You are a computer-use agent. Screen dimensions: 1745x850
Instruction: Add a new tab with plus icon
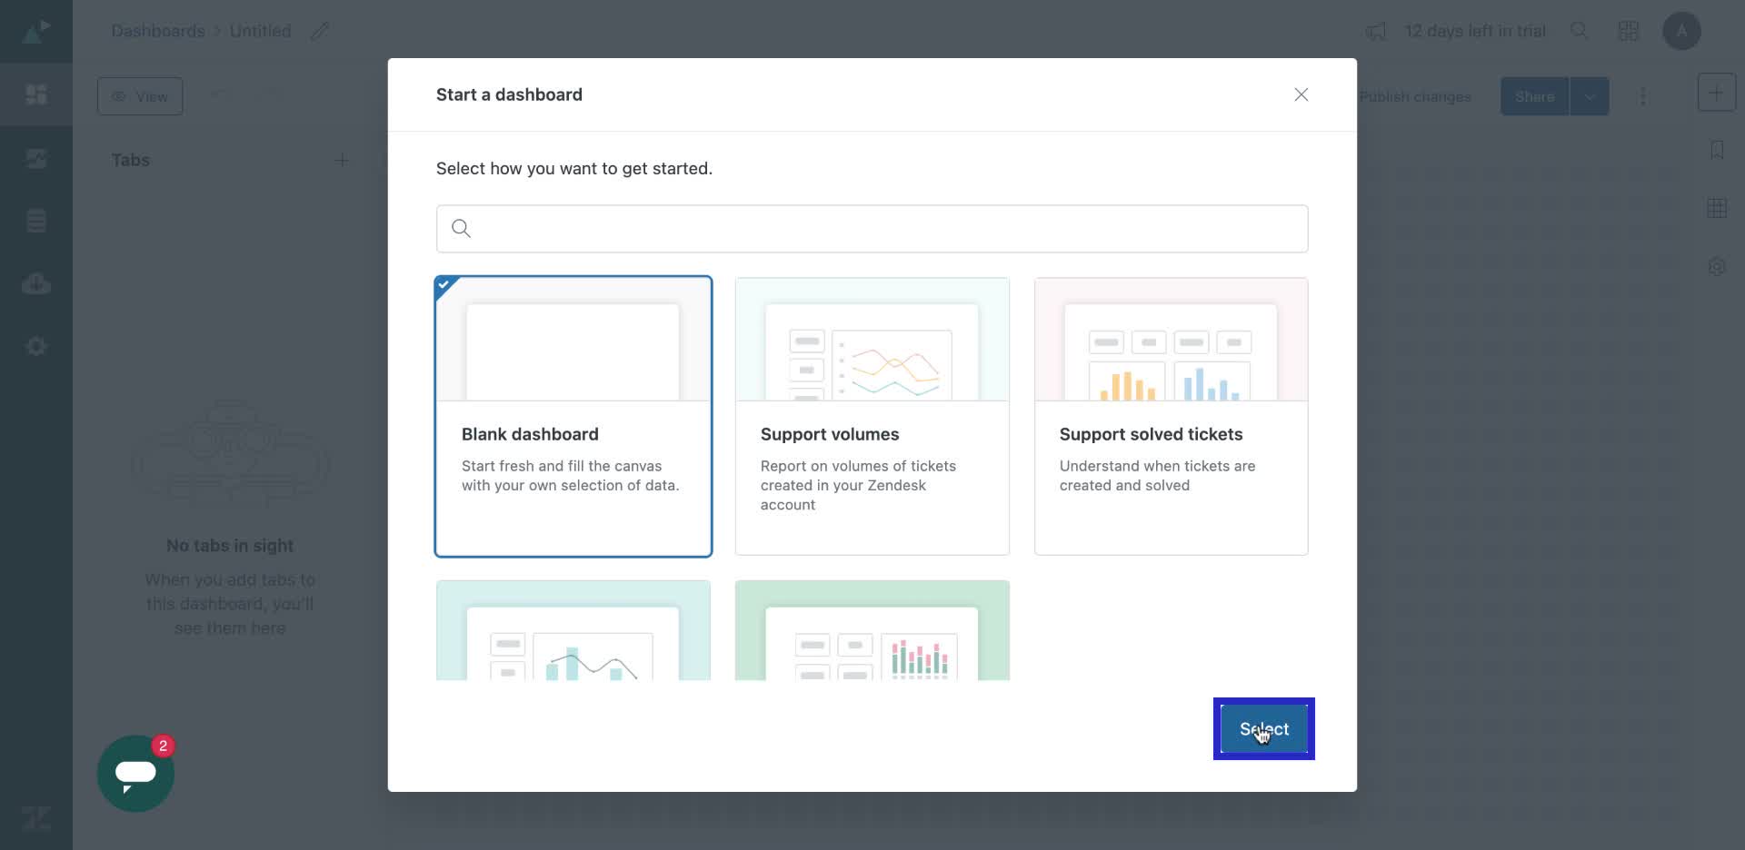tap(342, 161)
